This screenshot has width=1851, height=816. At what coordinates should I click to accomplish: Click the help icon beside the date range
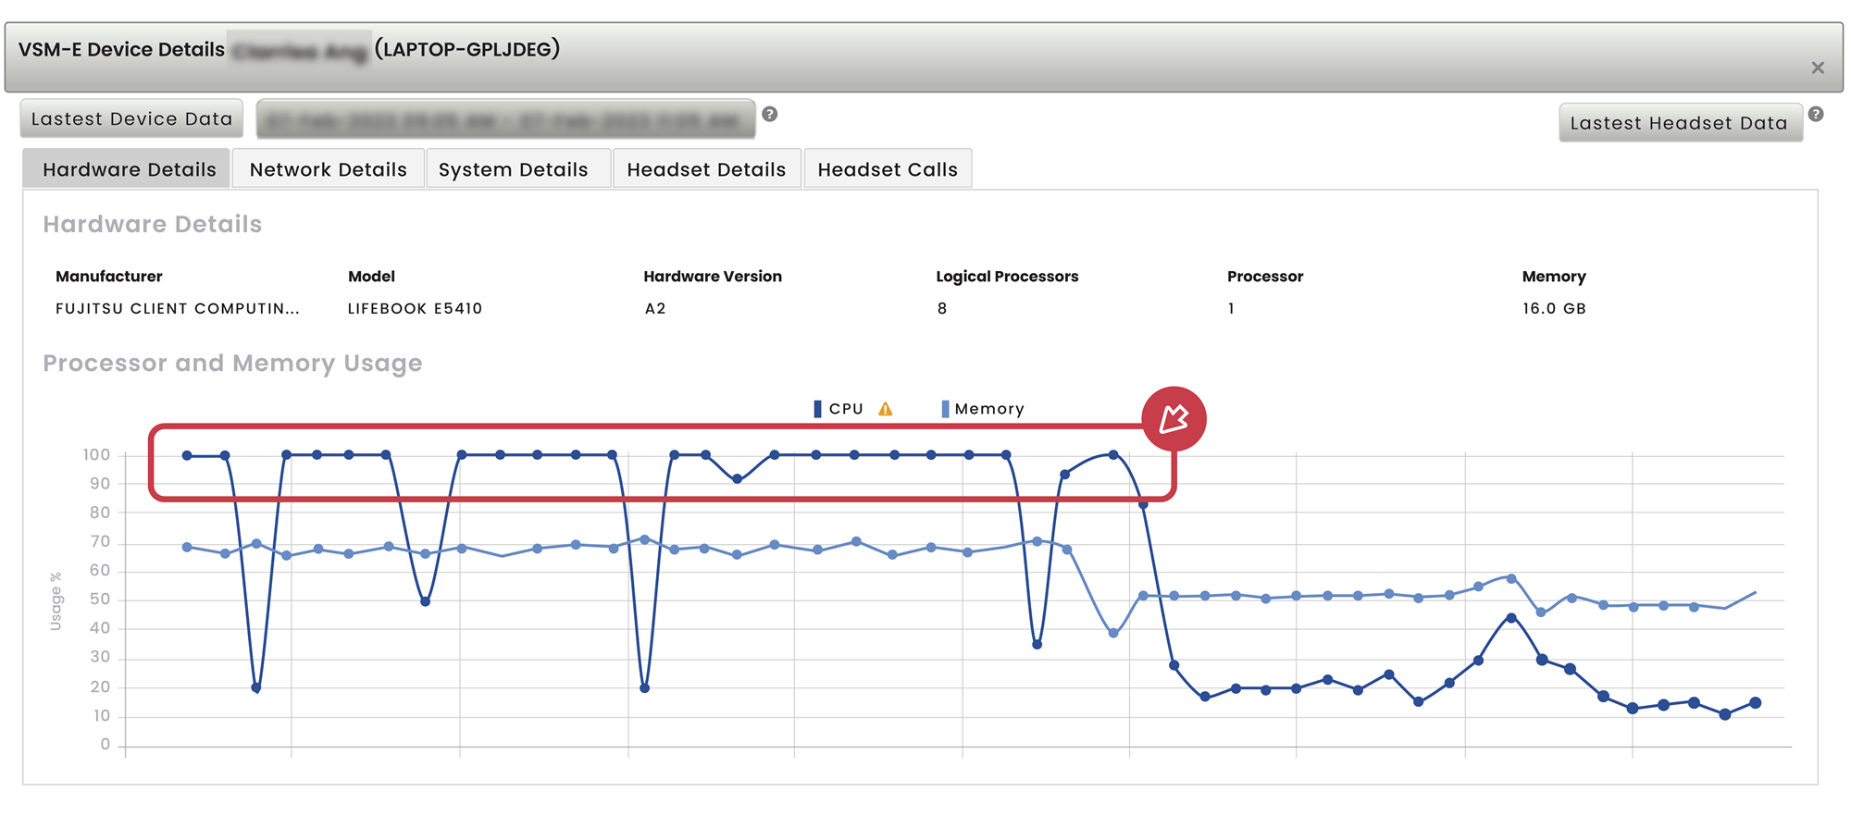tap(769, 114)
